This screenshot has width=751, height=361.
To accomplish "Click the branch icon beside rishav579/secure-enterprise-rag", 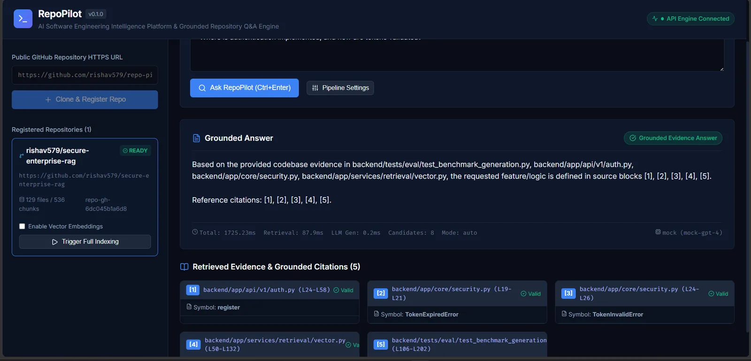I will pos(22,156).
